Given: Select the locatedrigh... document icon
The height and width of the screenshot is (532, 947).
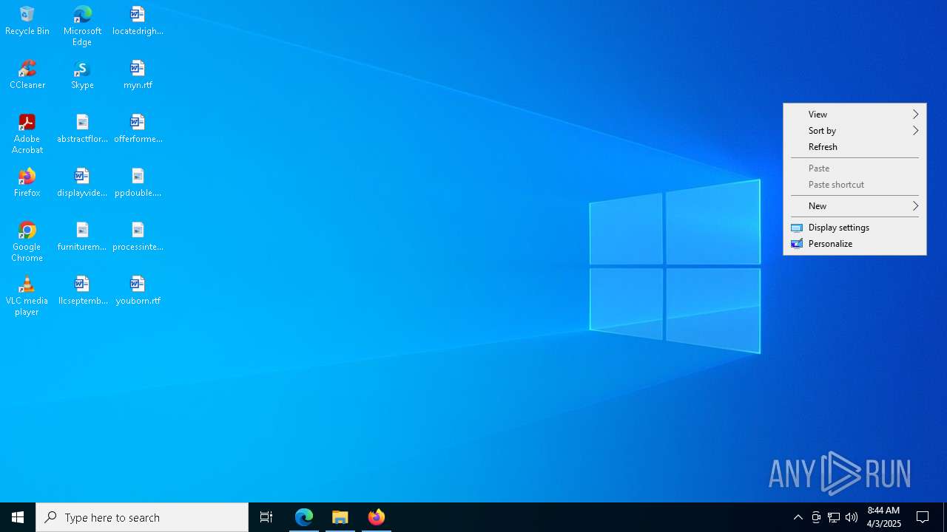Looking at the screenshot, I should 138,21.
